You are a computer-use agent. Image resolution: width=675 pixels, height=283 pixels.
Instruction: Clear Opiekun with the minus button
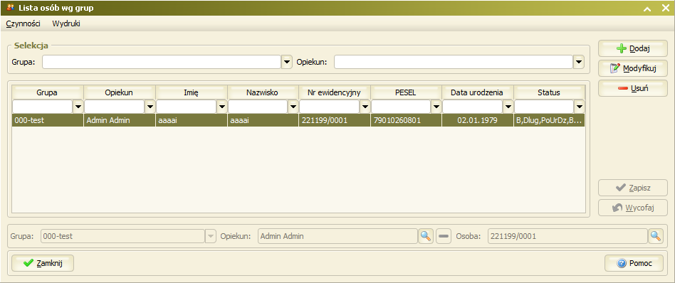[443, 235]
